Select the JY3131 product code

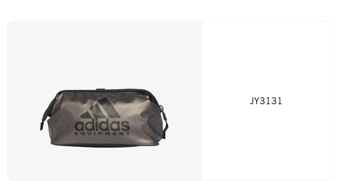point(266,101)
